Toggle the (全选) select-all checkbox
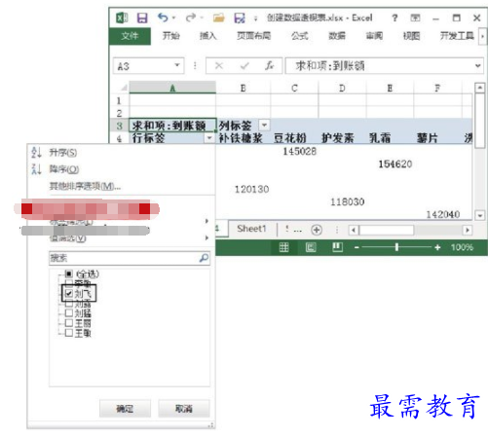 pyautogui.click(x=69, y=273)
